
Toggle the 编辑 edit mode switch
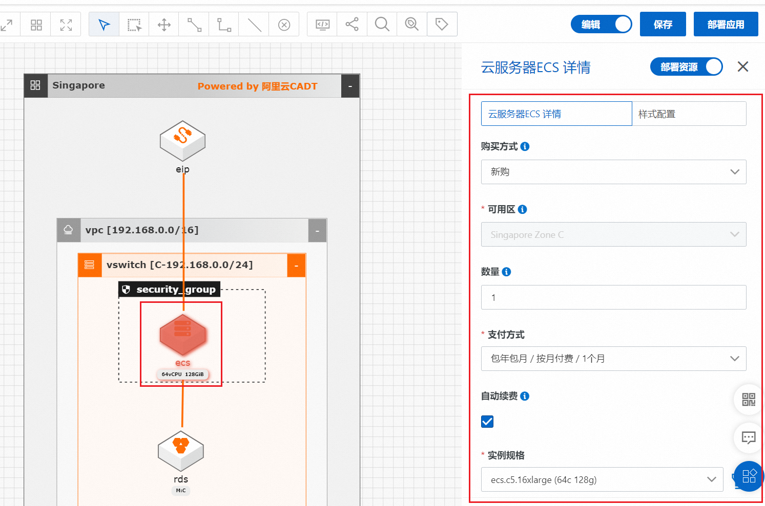(602, 25)
